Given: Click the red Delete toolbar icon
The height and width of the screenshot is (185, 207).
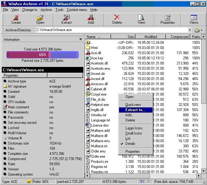Looking at the screenshot, I should pos(117,19).
